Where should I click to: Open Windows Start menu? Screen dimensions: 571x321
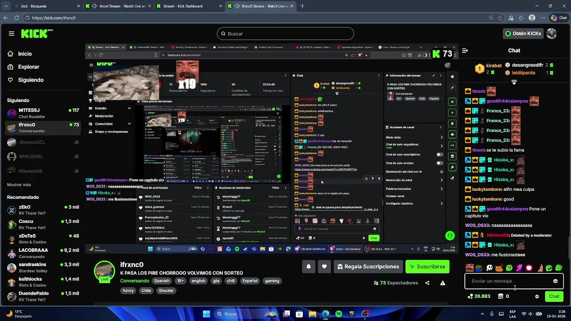[207, 314]
